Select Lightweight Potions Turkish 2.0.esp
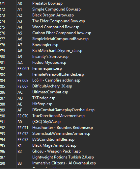 click(63, 157)
